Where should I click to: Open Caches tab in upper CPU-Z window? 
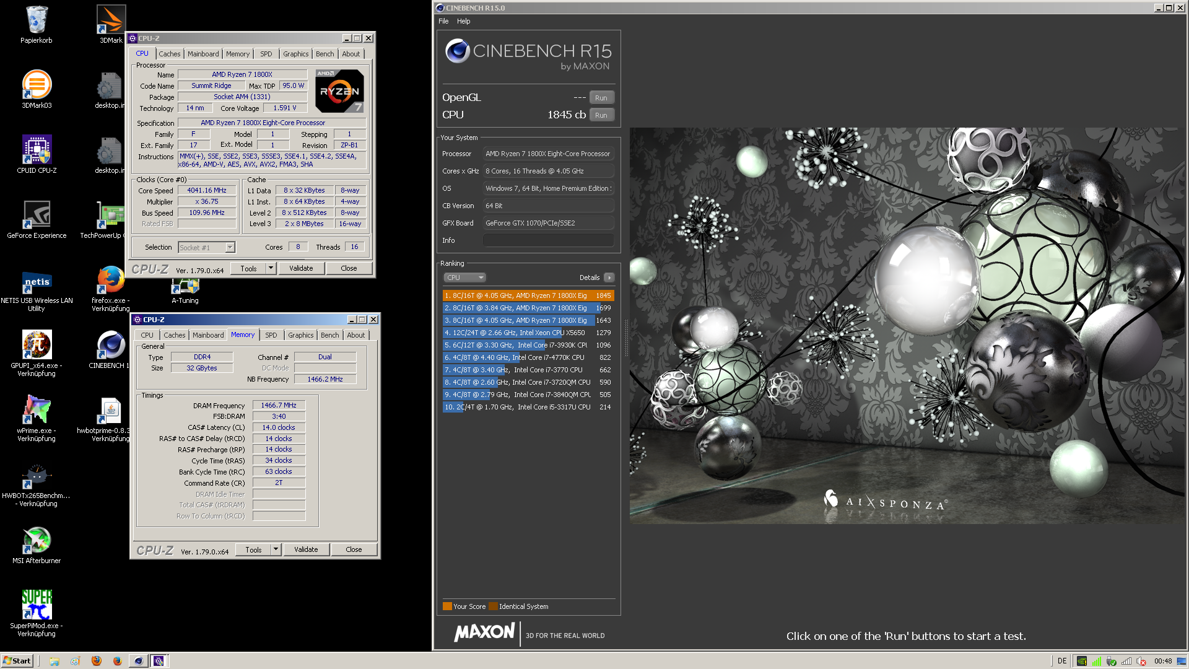(169, 54)
